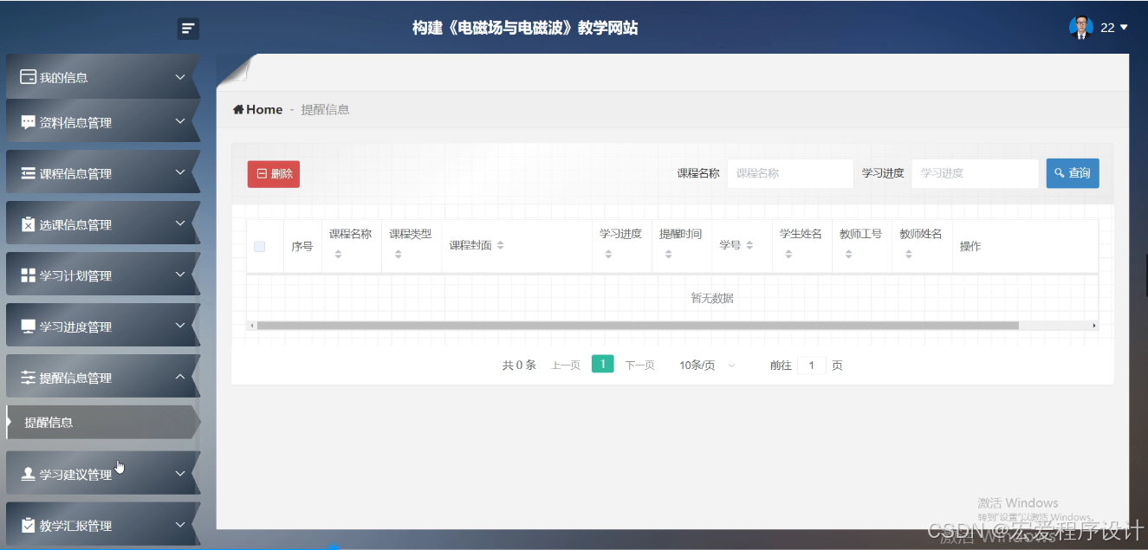Expand 我的信息 chevron
This screenshot has height=550, width=1148.
(x=180, y=77)
